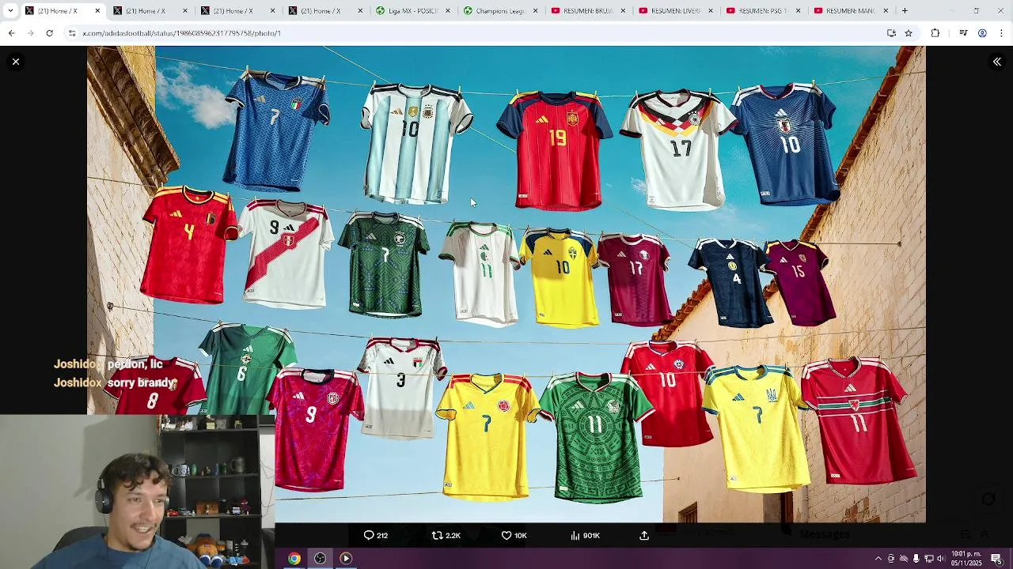Close the RESUMEN: PSG tab
The width and height of the screenshot is (1013, 569).
point(799,11)
